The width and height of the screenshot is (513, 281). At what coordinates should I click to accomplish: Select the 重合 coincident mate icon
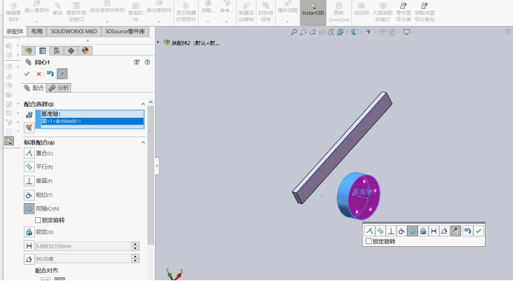[x=29, y=153]
